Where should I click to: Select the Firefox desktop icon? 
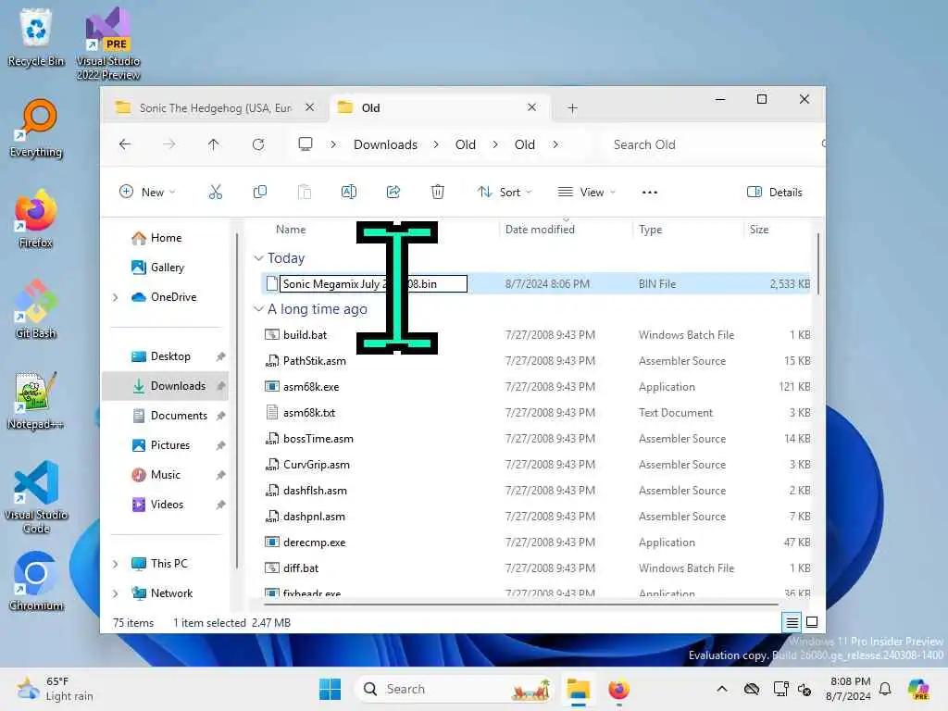click(36, 218)
